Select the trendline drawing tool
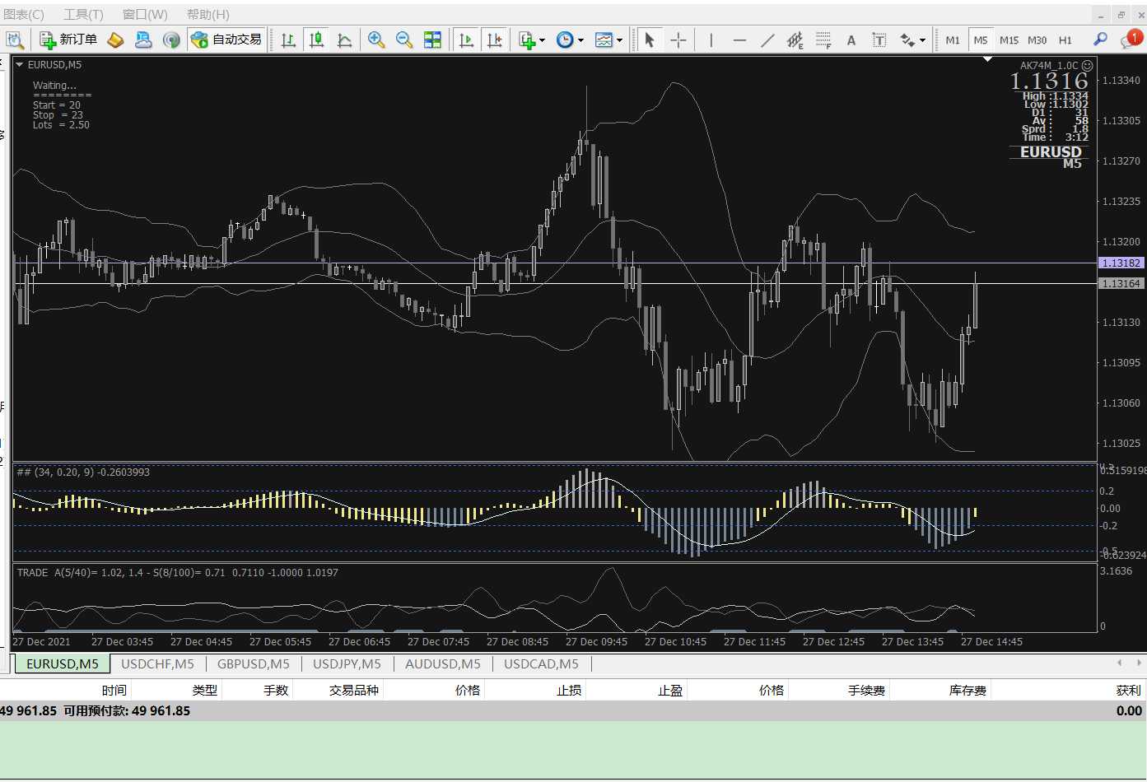Viewport: 1147px width, 782px height. [x=767, y=40]
